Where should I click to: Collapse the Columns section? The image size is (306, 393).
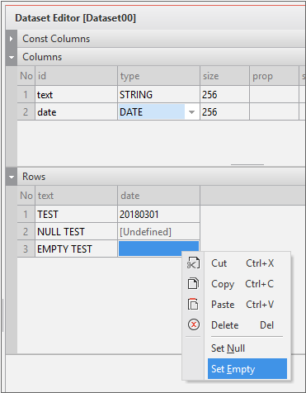tap(12, 57)
